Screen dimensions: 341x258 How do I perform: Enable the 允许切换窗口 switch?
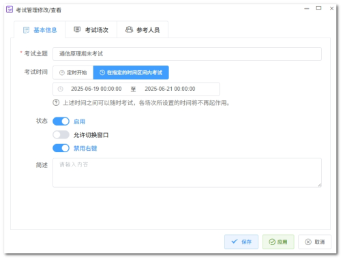61,134
